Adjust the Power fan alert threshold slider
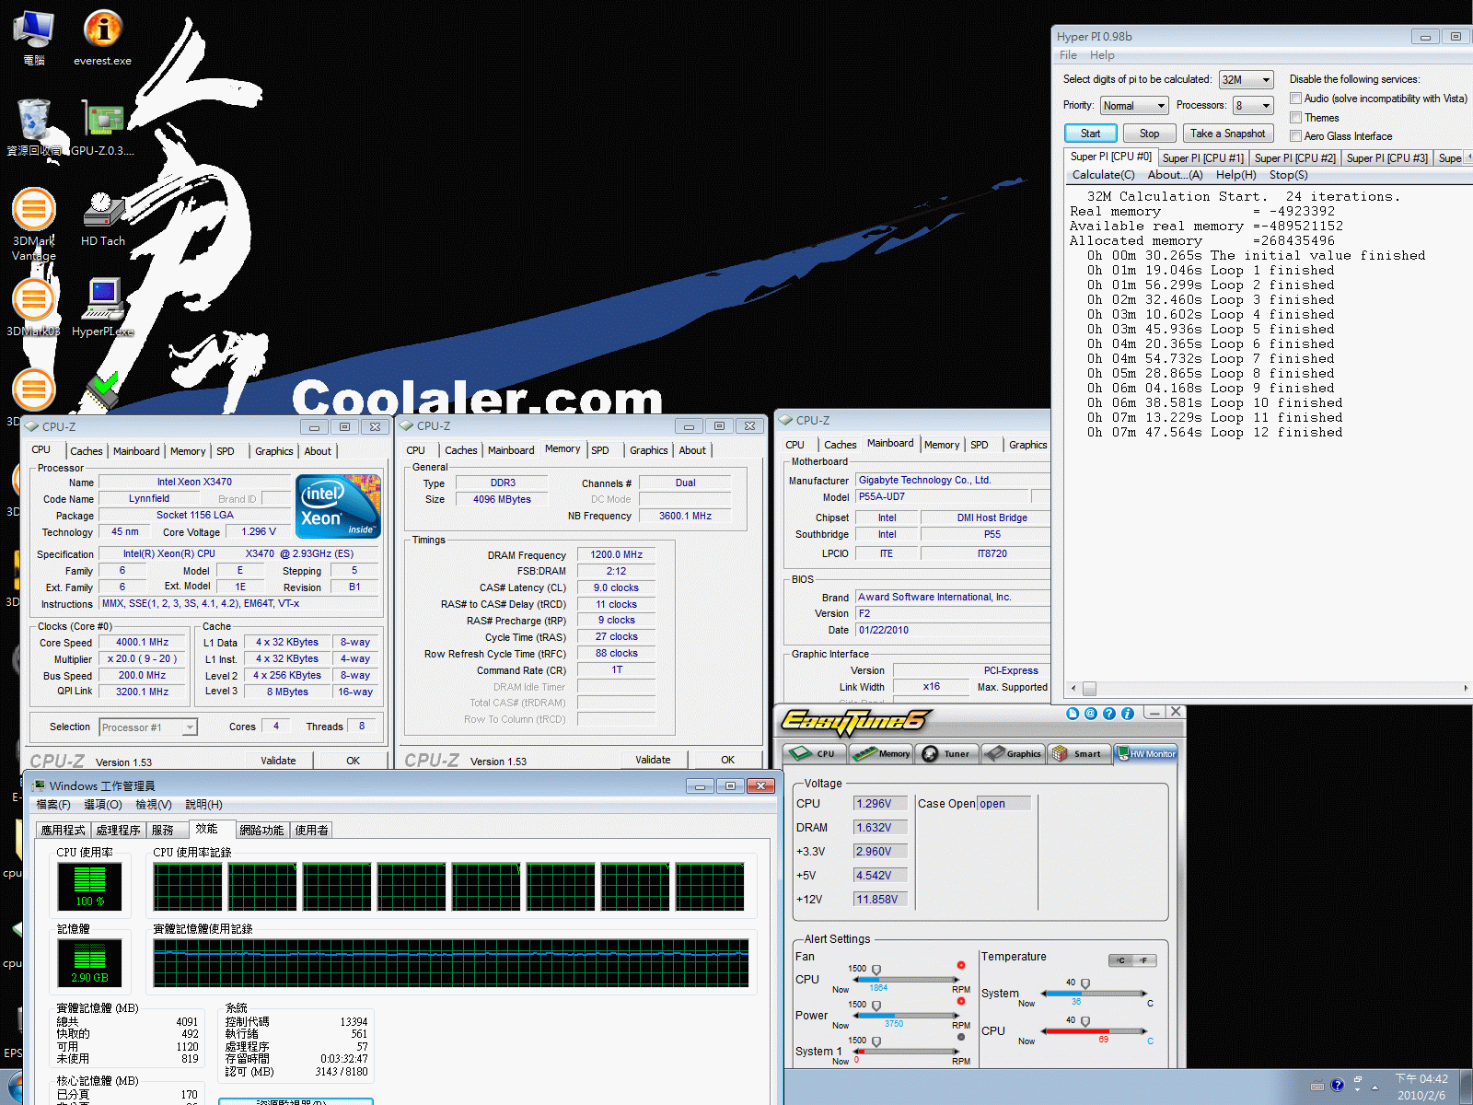The width and height of the screenshot is (1473, 1105). click(876, 1006)
